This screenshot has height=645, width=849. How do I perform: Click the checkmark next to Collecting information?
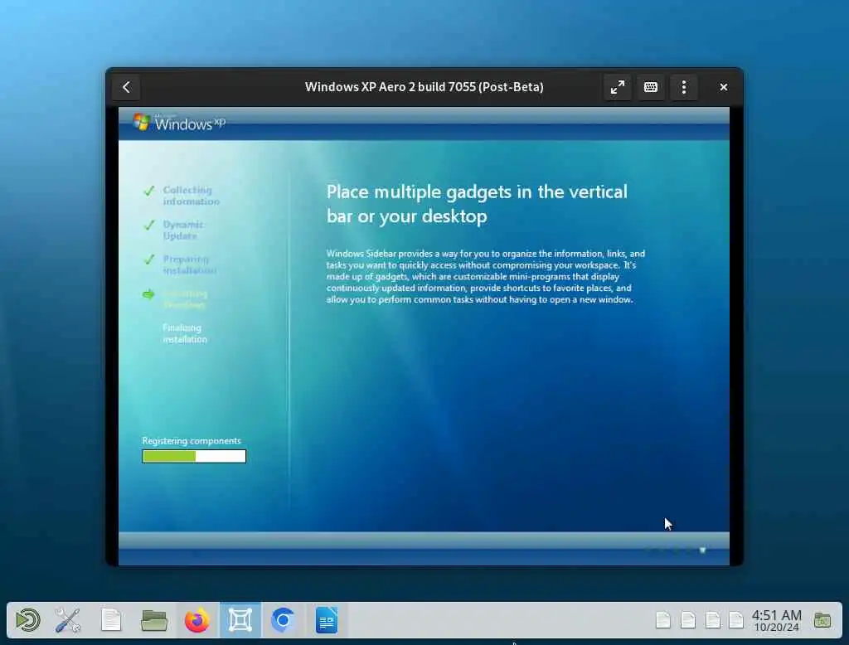pos(149,191)
